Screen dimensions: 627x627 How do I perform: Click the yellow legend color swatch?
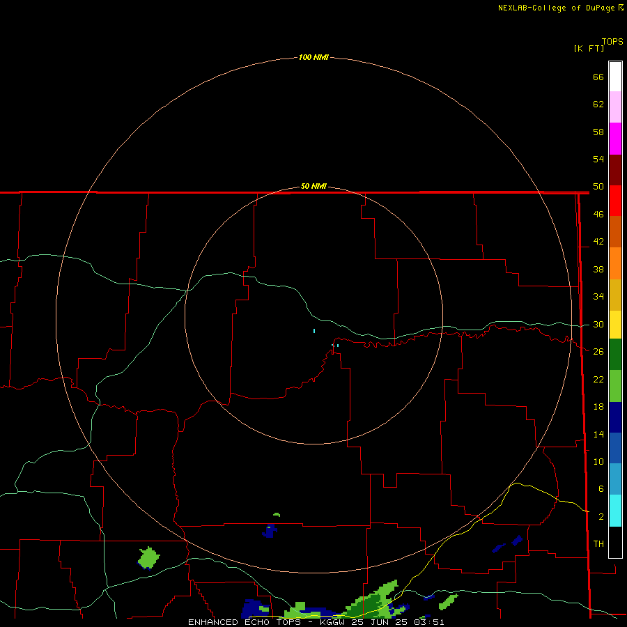pyautogui.click(x=615, y=325)
